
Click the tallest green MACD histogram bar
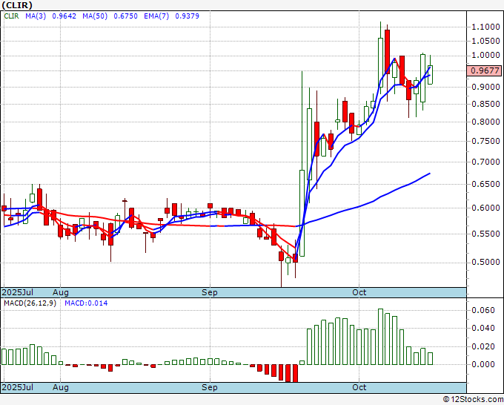[380, 337]
